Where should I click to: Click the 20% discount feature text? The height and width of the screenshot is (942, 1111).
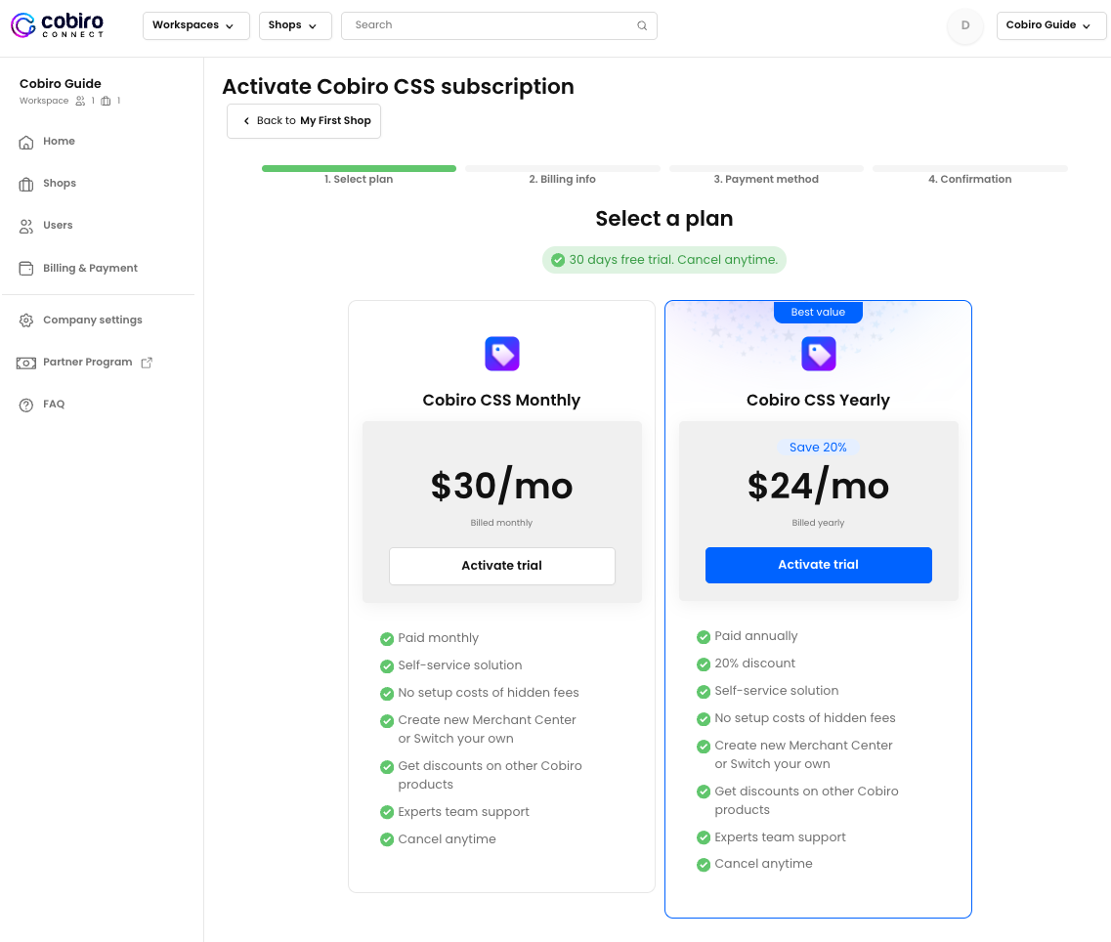point(754,664)
